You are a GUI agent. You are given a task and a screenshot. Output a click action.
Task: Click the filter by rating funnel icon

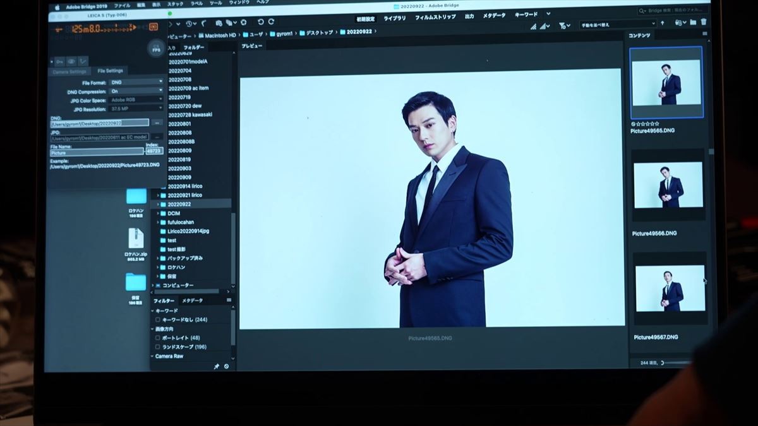pyautogui.click(x=564, y=26)
